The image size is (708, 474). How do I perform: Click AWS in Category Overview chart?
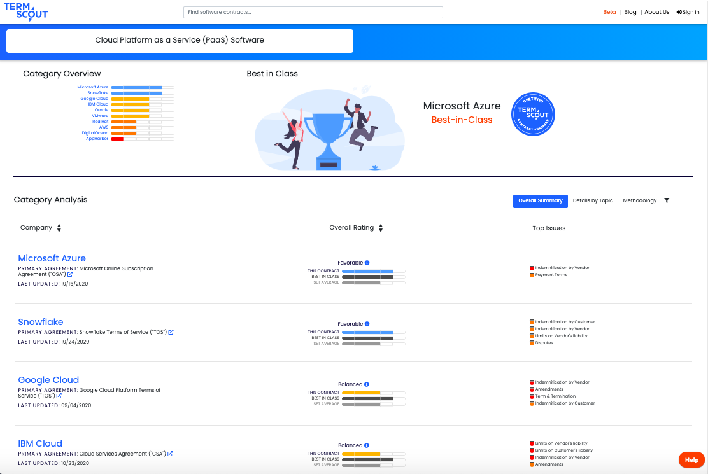[x=104, y=127]
